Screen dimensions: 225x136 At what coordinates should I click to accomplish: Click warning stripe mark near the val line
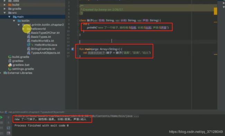click(215, 54)
